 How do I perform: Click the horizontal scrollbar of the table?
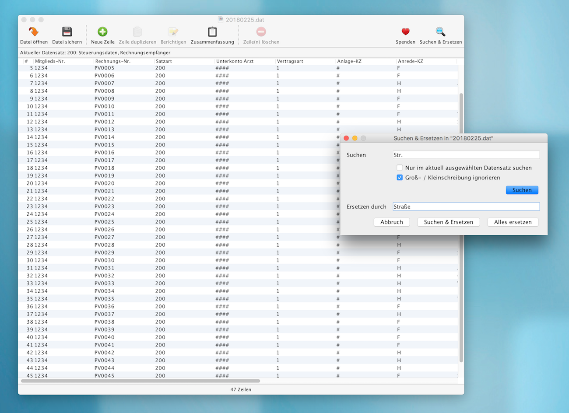(x=140, y=381)
